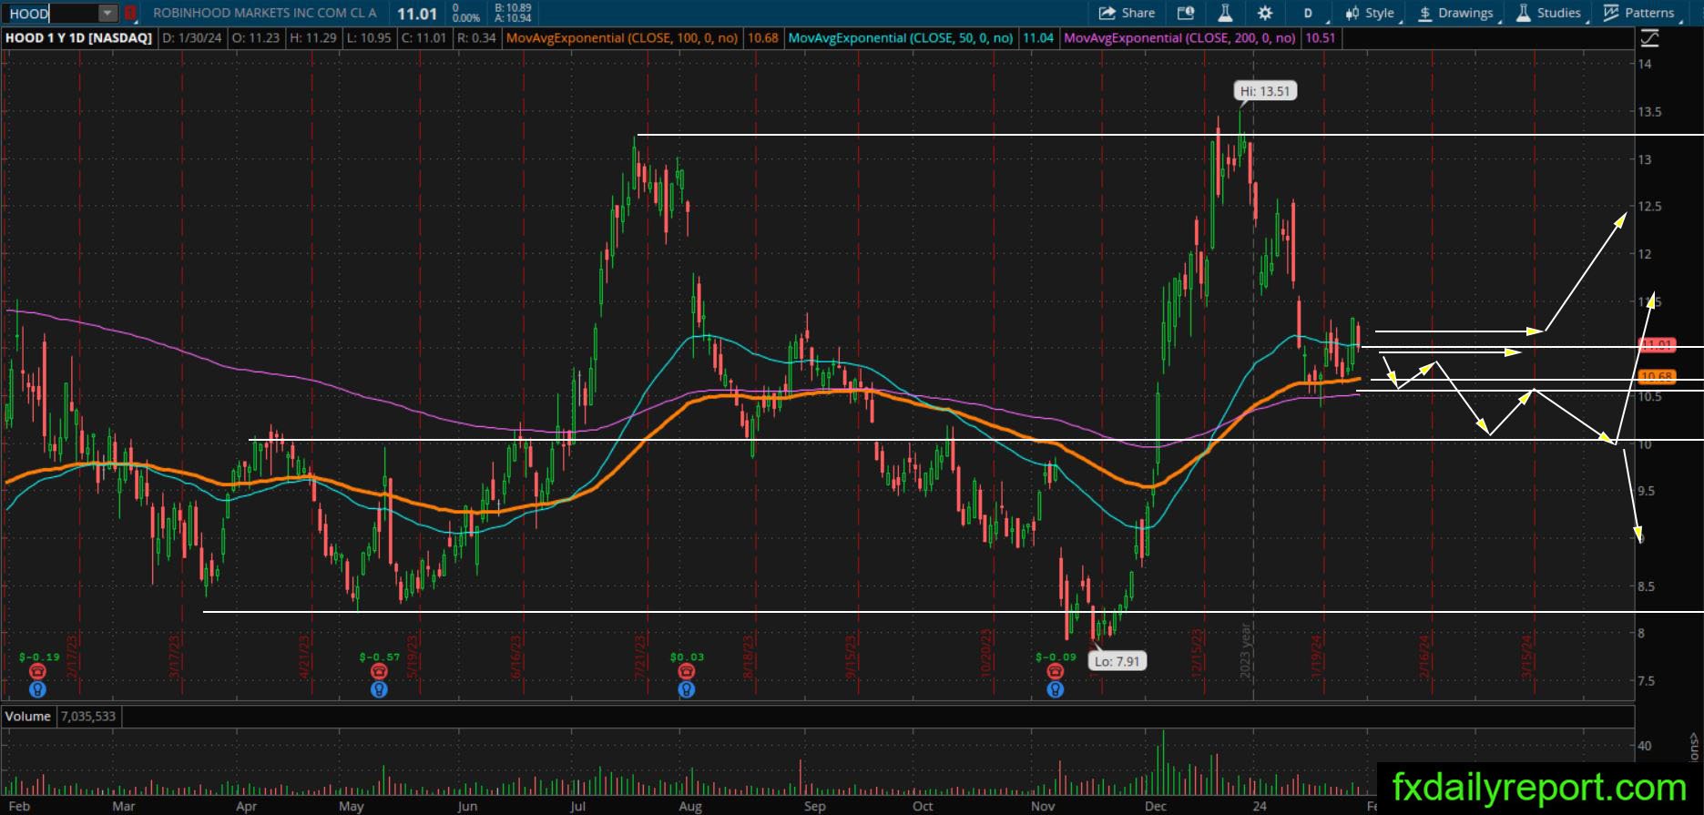Click ROBINHOOD MARKETS INC COM CL A title

point(264,14)
